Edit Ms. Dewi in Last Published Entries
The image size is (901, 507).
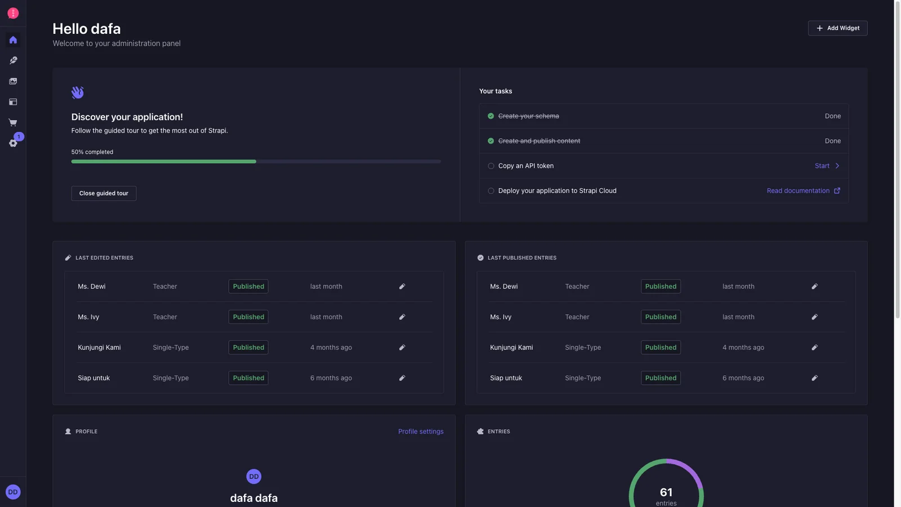pyautogui.click(x=814, y=286)
